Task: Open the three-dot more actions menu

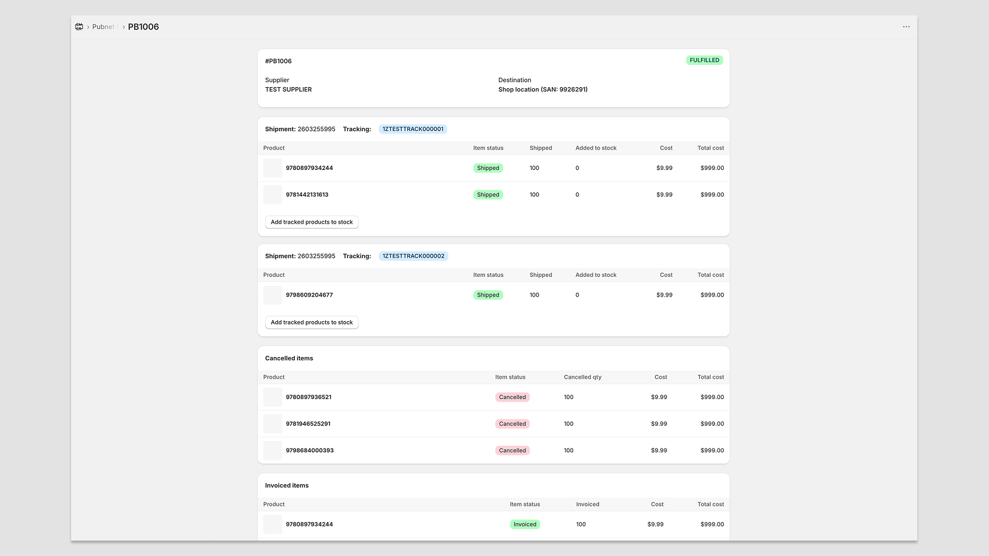Action: pyautogui.click(x=906, y=27)
